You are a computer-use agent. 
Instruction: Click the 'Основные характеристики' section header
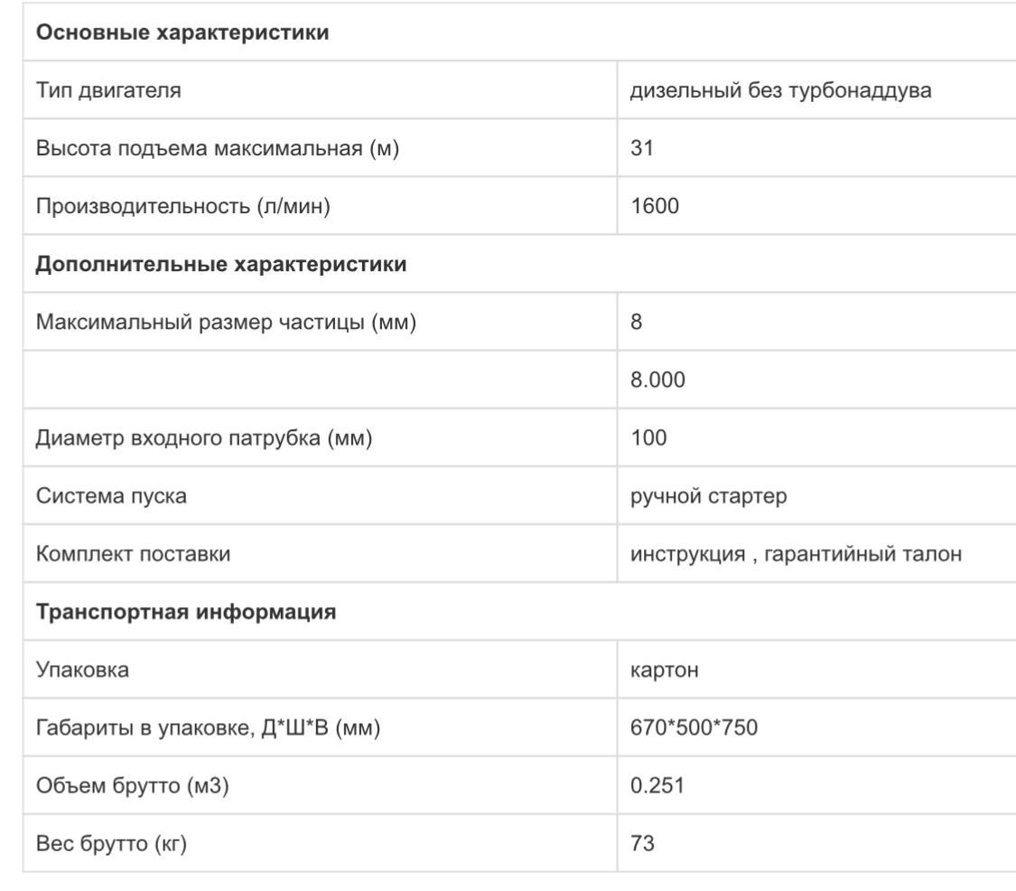point(182,33)
